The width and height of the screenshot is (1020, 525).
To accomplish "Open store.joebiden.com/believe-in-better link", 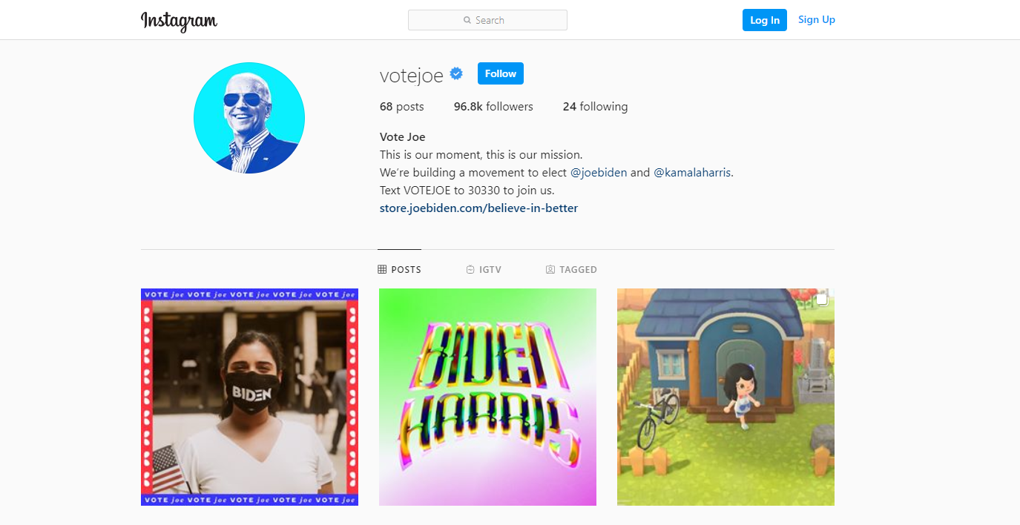I will pyautogui.click(x=478, y=208).
